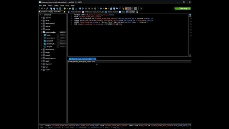The height and width of the screenshot is (129, 229).
Task: Open a new query tab icon
Action: pyautogui.click(x=137, y=12)
